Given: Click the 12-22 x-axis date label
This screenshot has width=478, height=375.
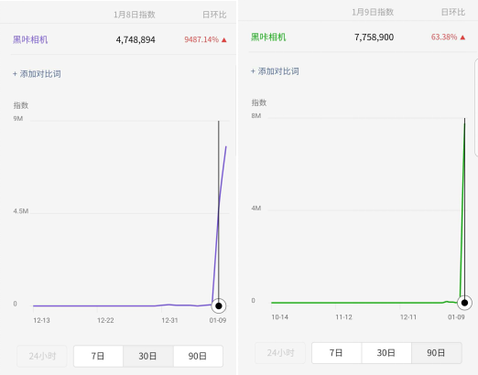Looking at the screenshot, I should click(105, 320).
